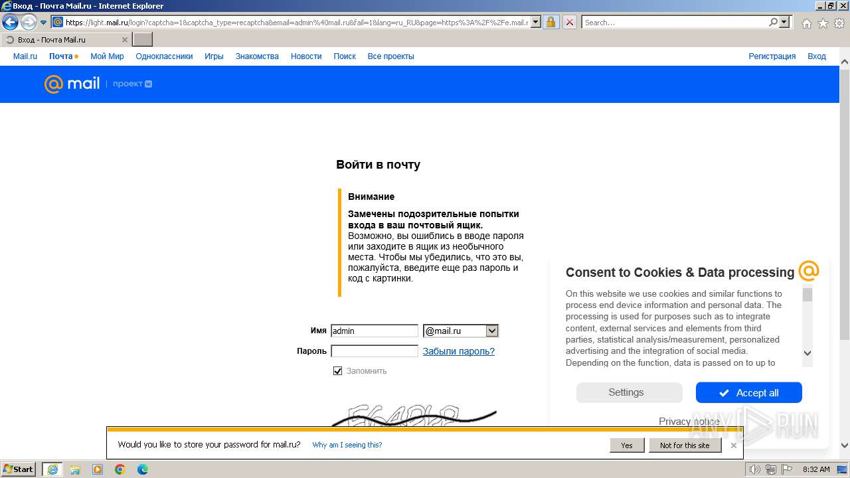Click the browser Forward arrow button
Screen dimensions: 850x478
pos(29,23)
